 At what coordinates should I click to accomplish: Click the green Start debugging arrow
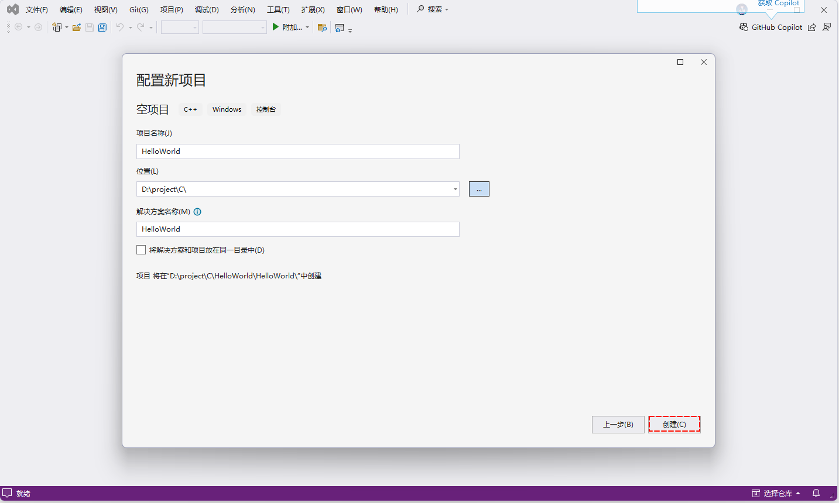(x=275, y=27)
